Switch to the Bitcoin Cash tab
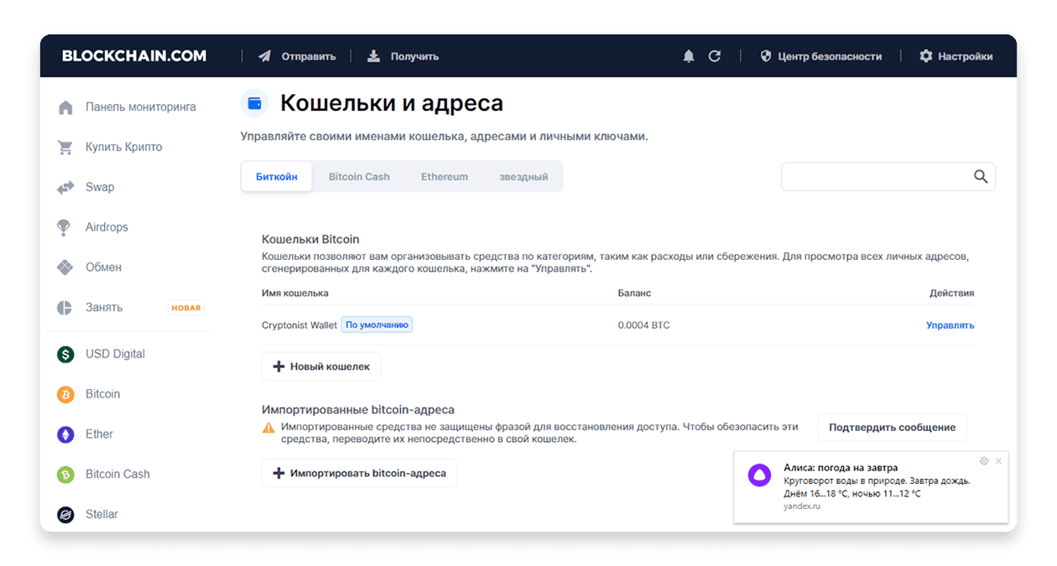The image size is (1057, 566). click(359, 177)
